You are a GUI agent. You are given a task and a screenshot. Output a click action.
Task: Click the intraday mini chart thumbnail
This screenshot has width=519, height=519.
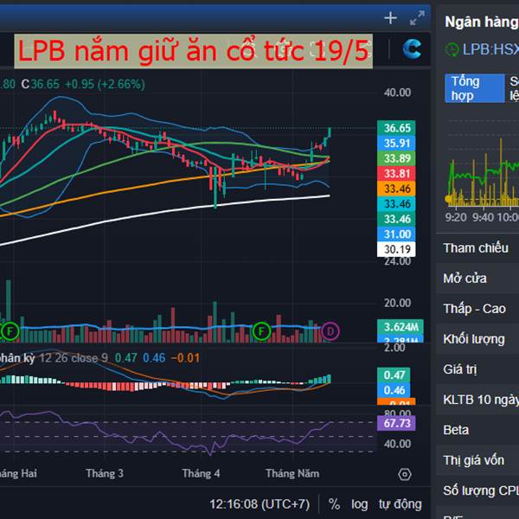pos(482,167)
